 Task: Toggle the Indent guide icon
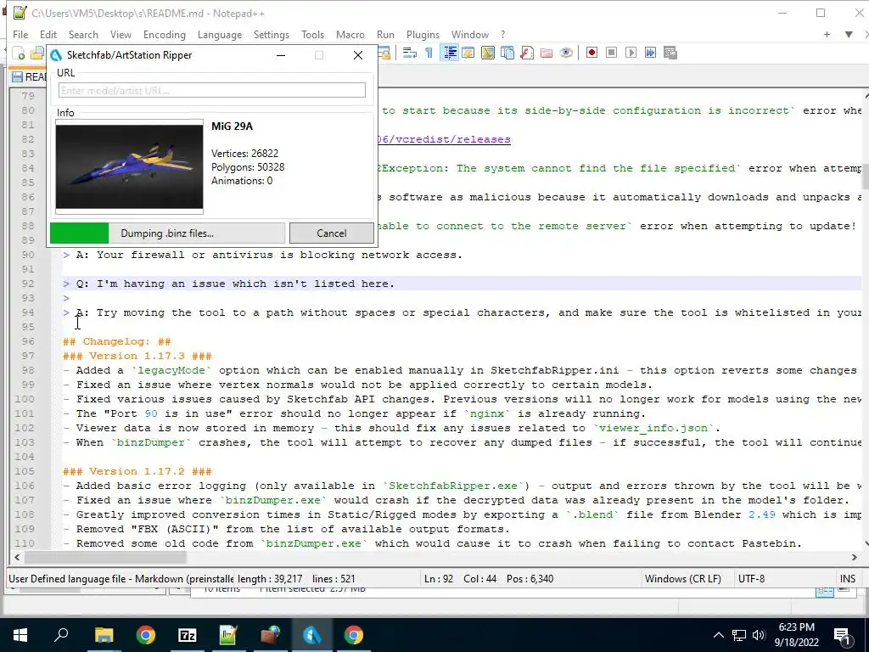click(x=450, y=53)
